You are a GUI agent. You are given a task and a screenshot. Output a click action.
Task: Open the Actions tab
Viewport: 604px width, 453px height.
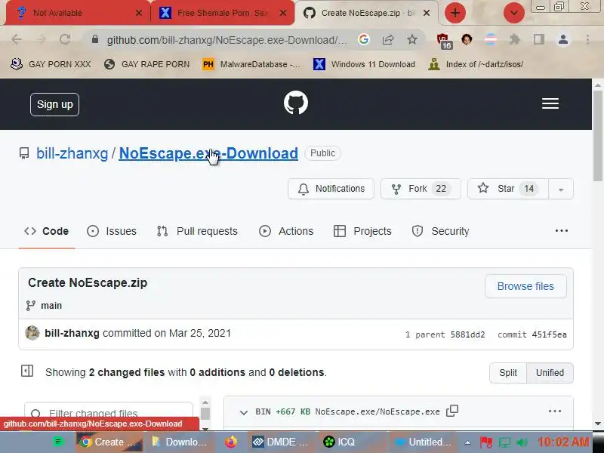coord(286,231)
